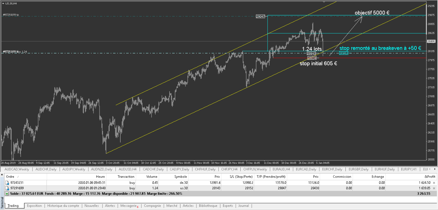Sort by the Volume column header
This screenshot has width=438, height=210.
tap(148, 177)
